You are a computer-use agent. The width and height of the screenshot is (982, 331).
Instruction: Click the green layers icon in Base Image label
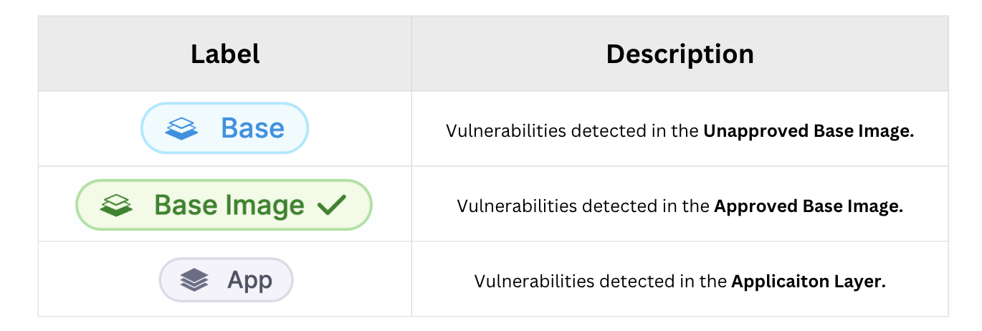[116, 206]
